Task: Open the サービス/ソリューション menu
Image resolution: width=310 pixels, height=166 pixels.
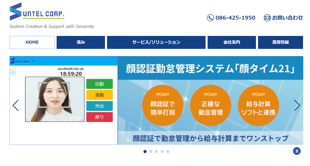Action: pos(156,42)
